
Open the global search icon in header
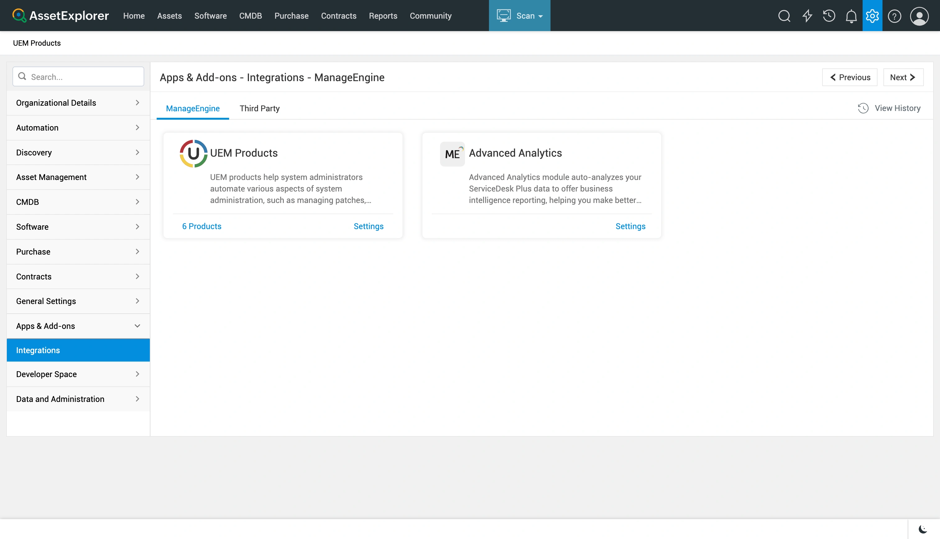pos(784,16)
